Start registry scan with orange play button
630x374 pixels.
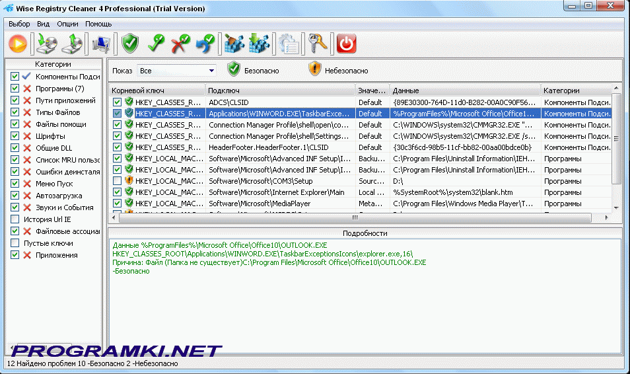18,44
